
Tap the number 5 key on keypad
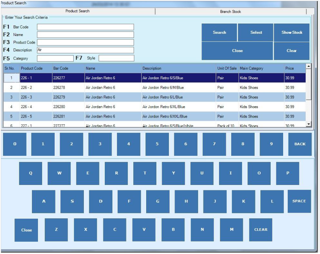coord(157,144)
